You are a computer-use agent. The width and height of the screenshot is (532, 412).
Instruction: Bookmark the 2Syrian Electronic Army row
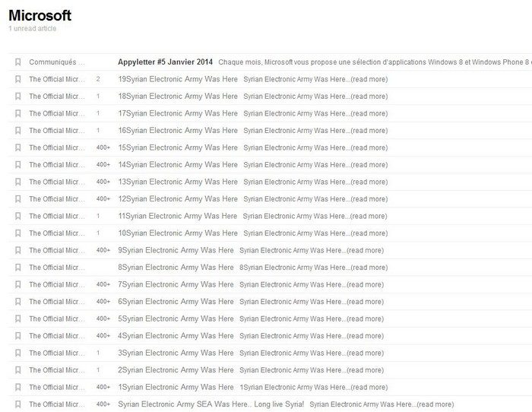tap(18, 370)
